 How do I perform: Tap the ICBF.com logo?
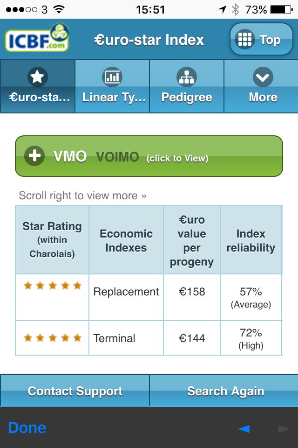37,38
